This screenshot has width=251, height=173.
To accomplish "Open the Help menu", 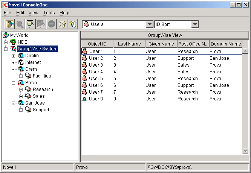I will click(64, 13).
